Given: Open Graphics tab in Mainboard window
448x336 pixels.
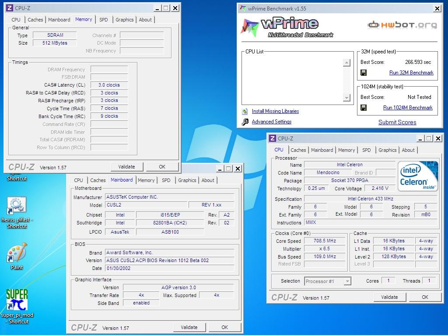Looking at the screenshot, I should tap(187, 180).
